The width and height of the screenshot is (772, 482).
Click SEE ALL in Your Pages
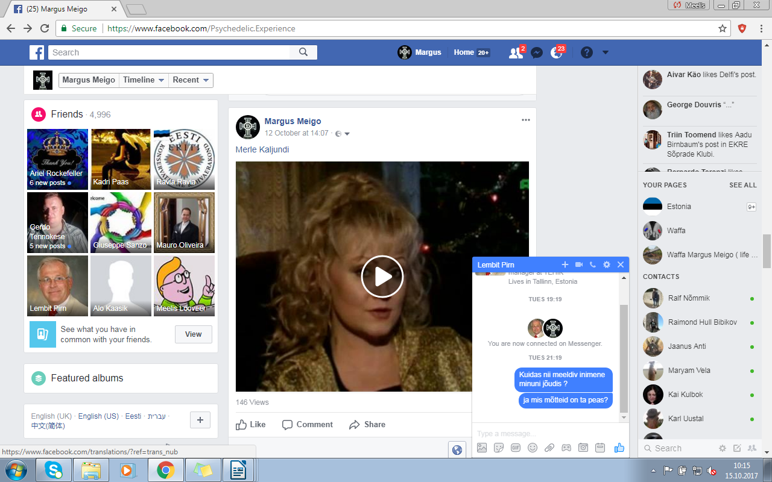742,185
